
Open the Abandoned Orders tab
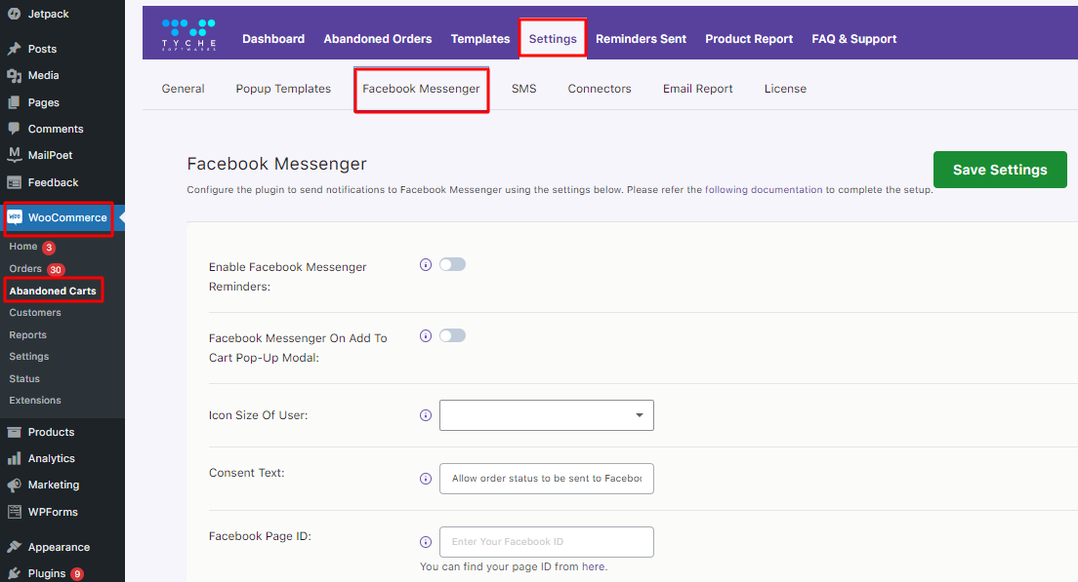click(378, 39)
